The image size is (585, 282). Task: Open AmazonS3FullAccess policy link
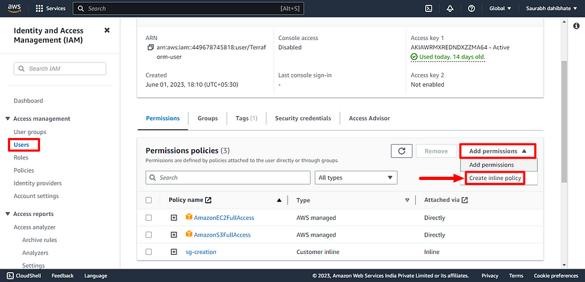pos(222,235)
